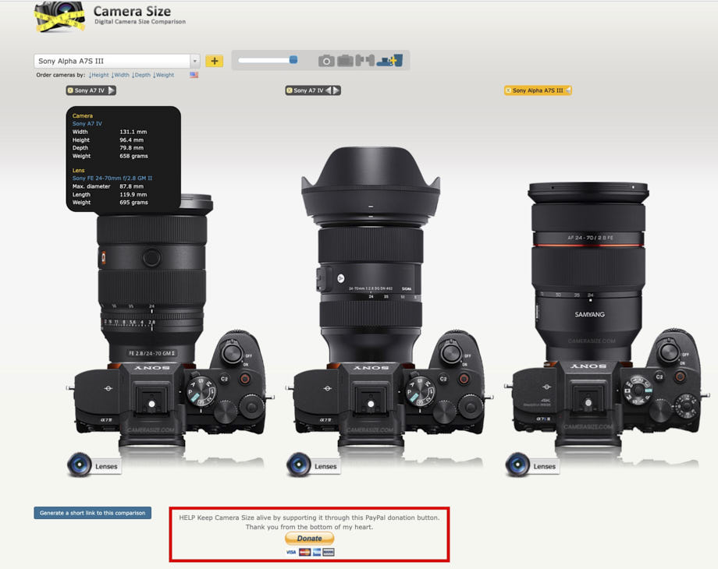The height and width of the screenshot is (569, 718).
Task: Move the middle Sony A7 IV left
Action: pos(328,90)
